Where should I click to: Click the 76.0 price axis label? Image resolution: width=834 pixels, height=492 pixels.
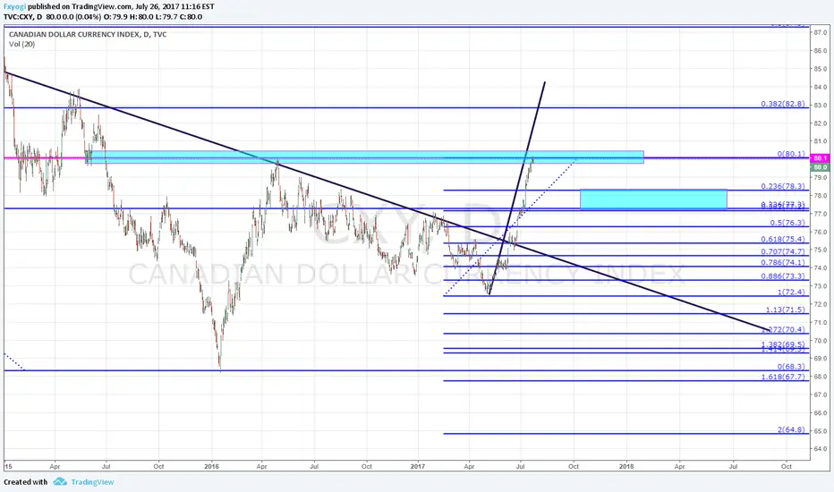pyautogui.click(x=820, y=232)
